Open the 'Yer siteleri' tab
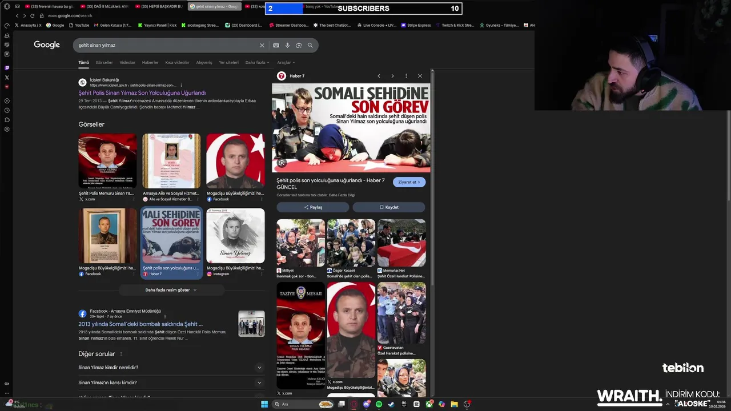The height and width of the screenshot is (411, 731). tap(228, 63)
